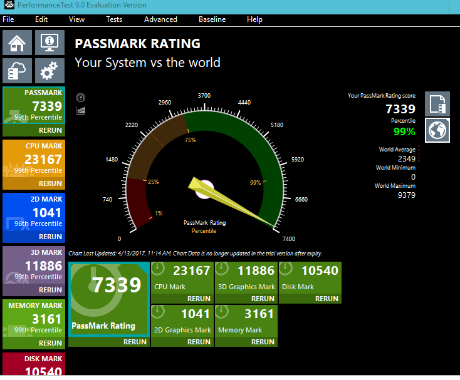Click the world globe upload icon
The width and height of the screenshot is (460, 380).
pyautogui.click(x=437, y=130)
